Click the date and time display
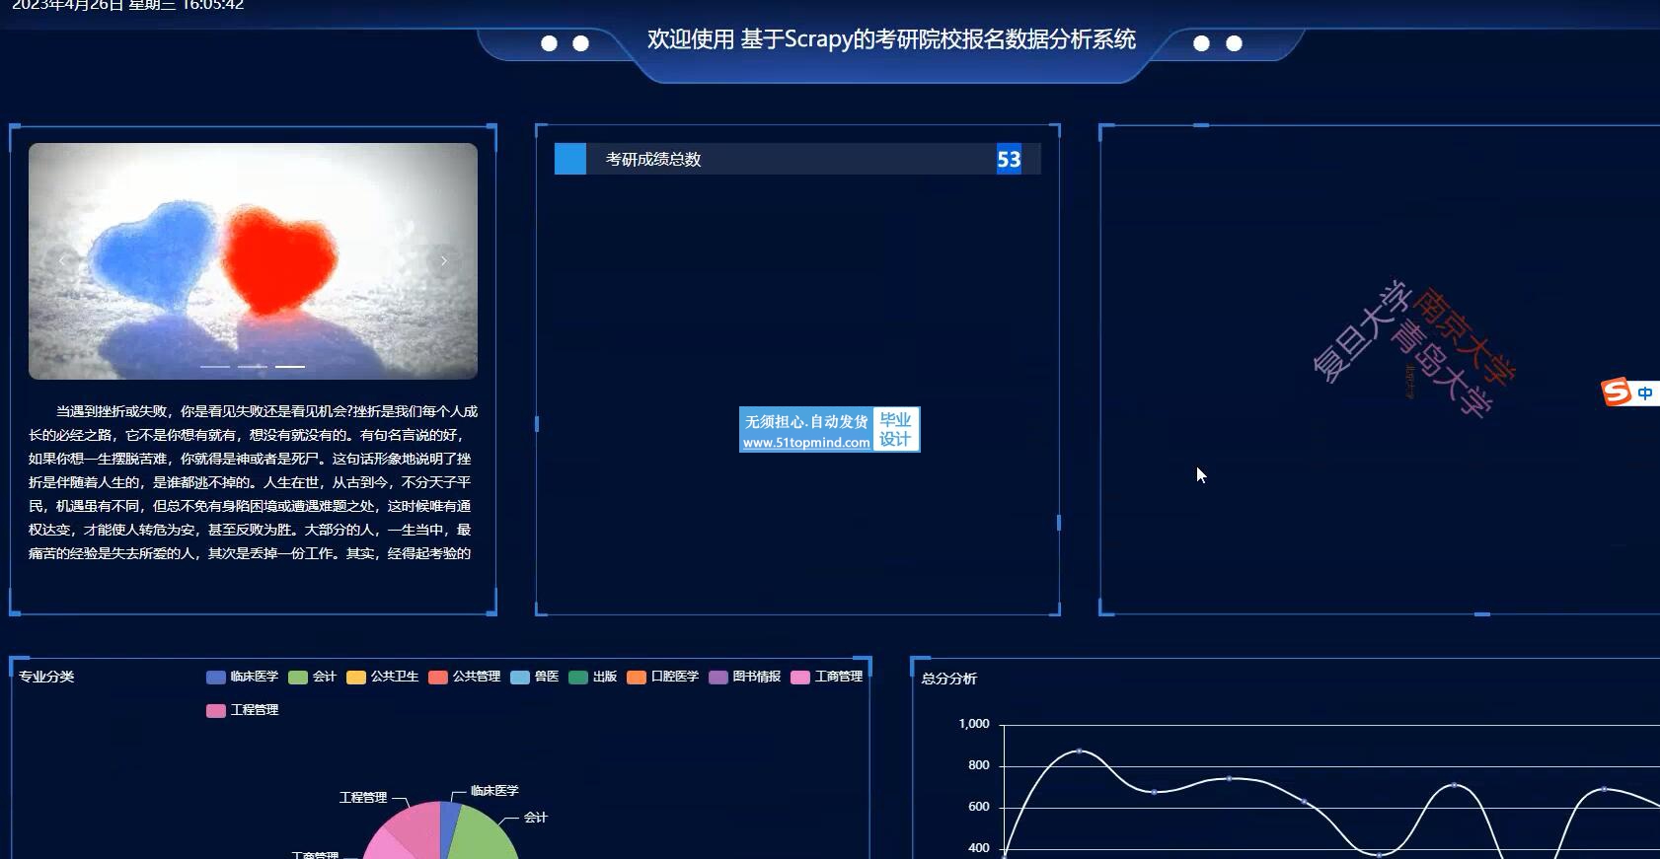The width and height of the screenshot is (1660, 859). pyautogui.click(x=127, y=5)
